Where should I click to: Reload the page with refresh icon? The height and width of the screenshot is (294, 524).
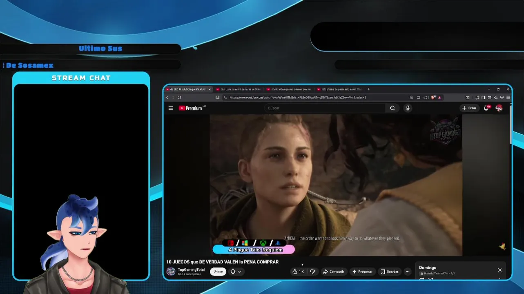(179, 98)
